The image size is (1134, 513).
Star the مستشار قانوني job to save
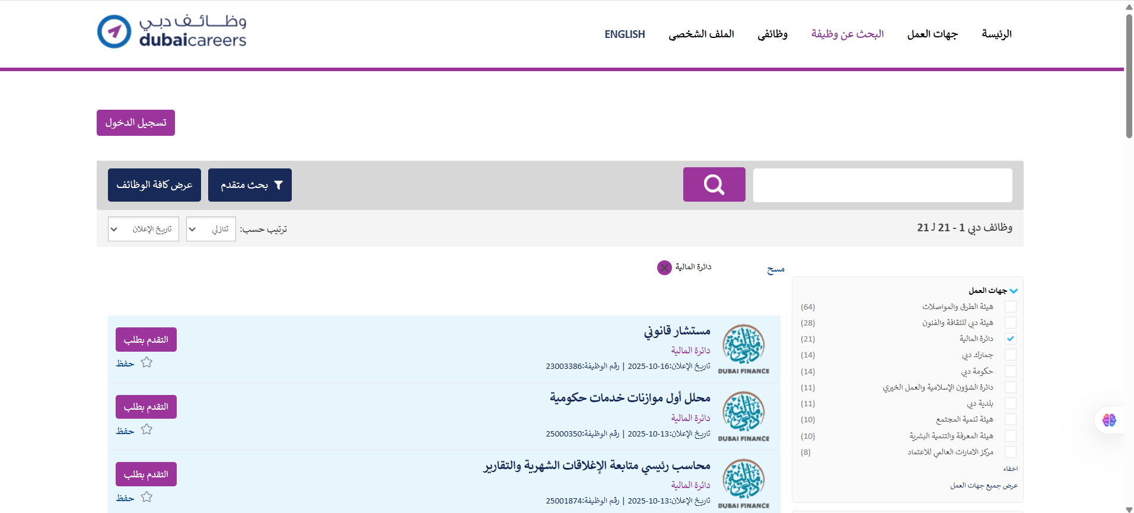146,362
